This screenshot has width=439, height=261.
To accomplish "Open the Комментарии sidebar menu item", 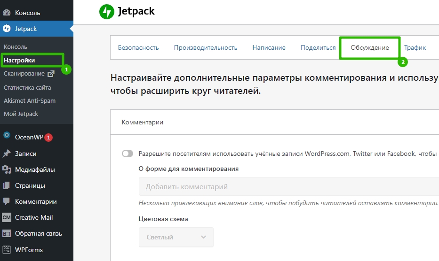I will tap(37, 201).
